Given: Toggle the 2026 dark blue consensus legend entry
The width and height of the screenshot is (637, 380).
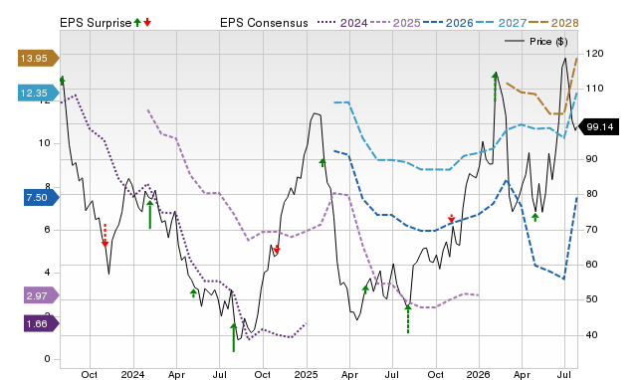Looking at the screenshot, I should coord(448,23).
